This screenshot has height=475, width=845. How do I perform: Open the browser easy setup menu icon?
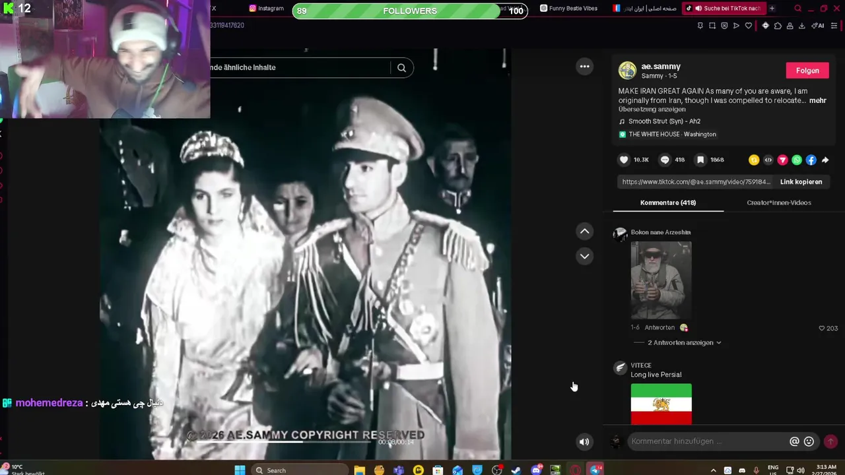click(834, 26)
